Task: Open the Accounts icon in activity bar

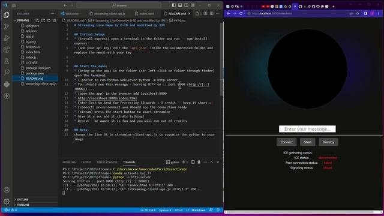Action: pyautogui.click(x=7, y=190)
